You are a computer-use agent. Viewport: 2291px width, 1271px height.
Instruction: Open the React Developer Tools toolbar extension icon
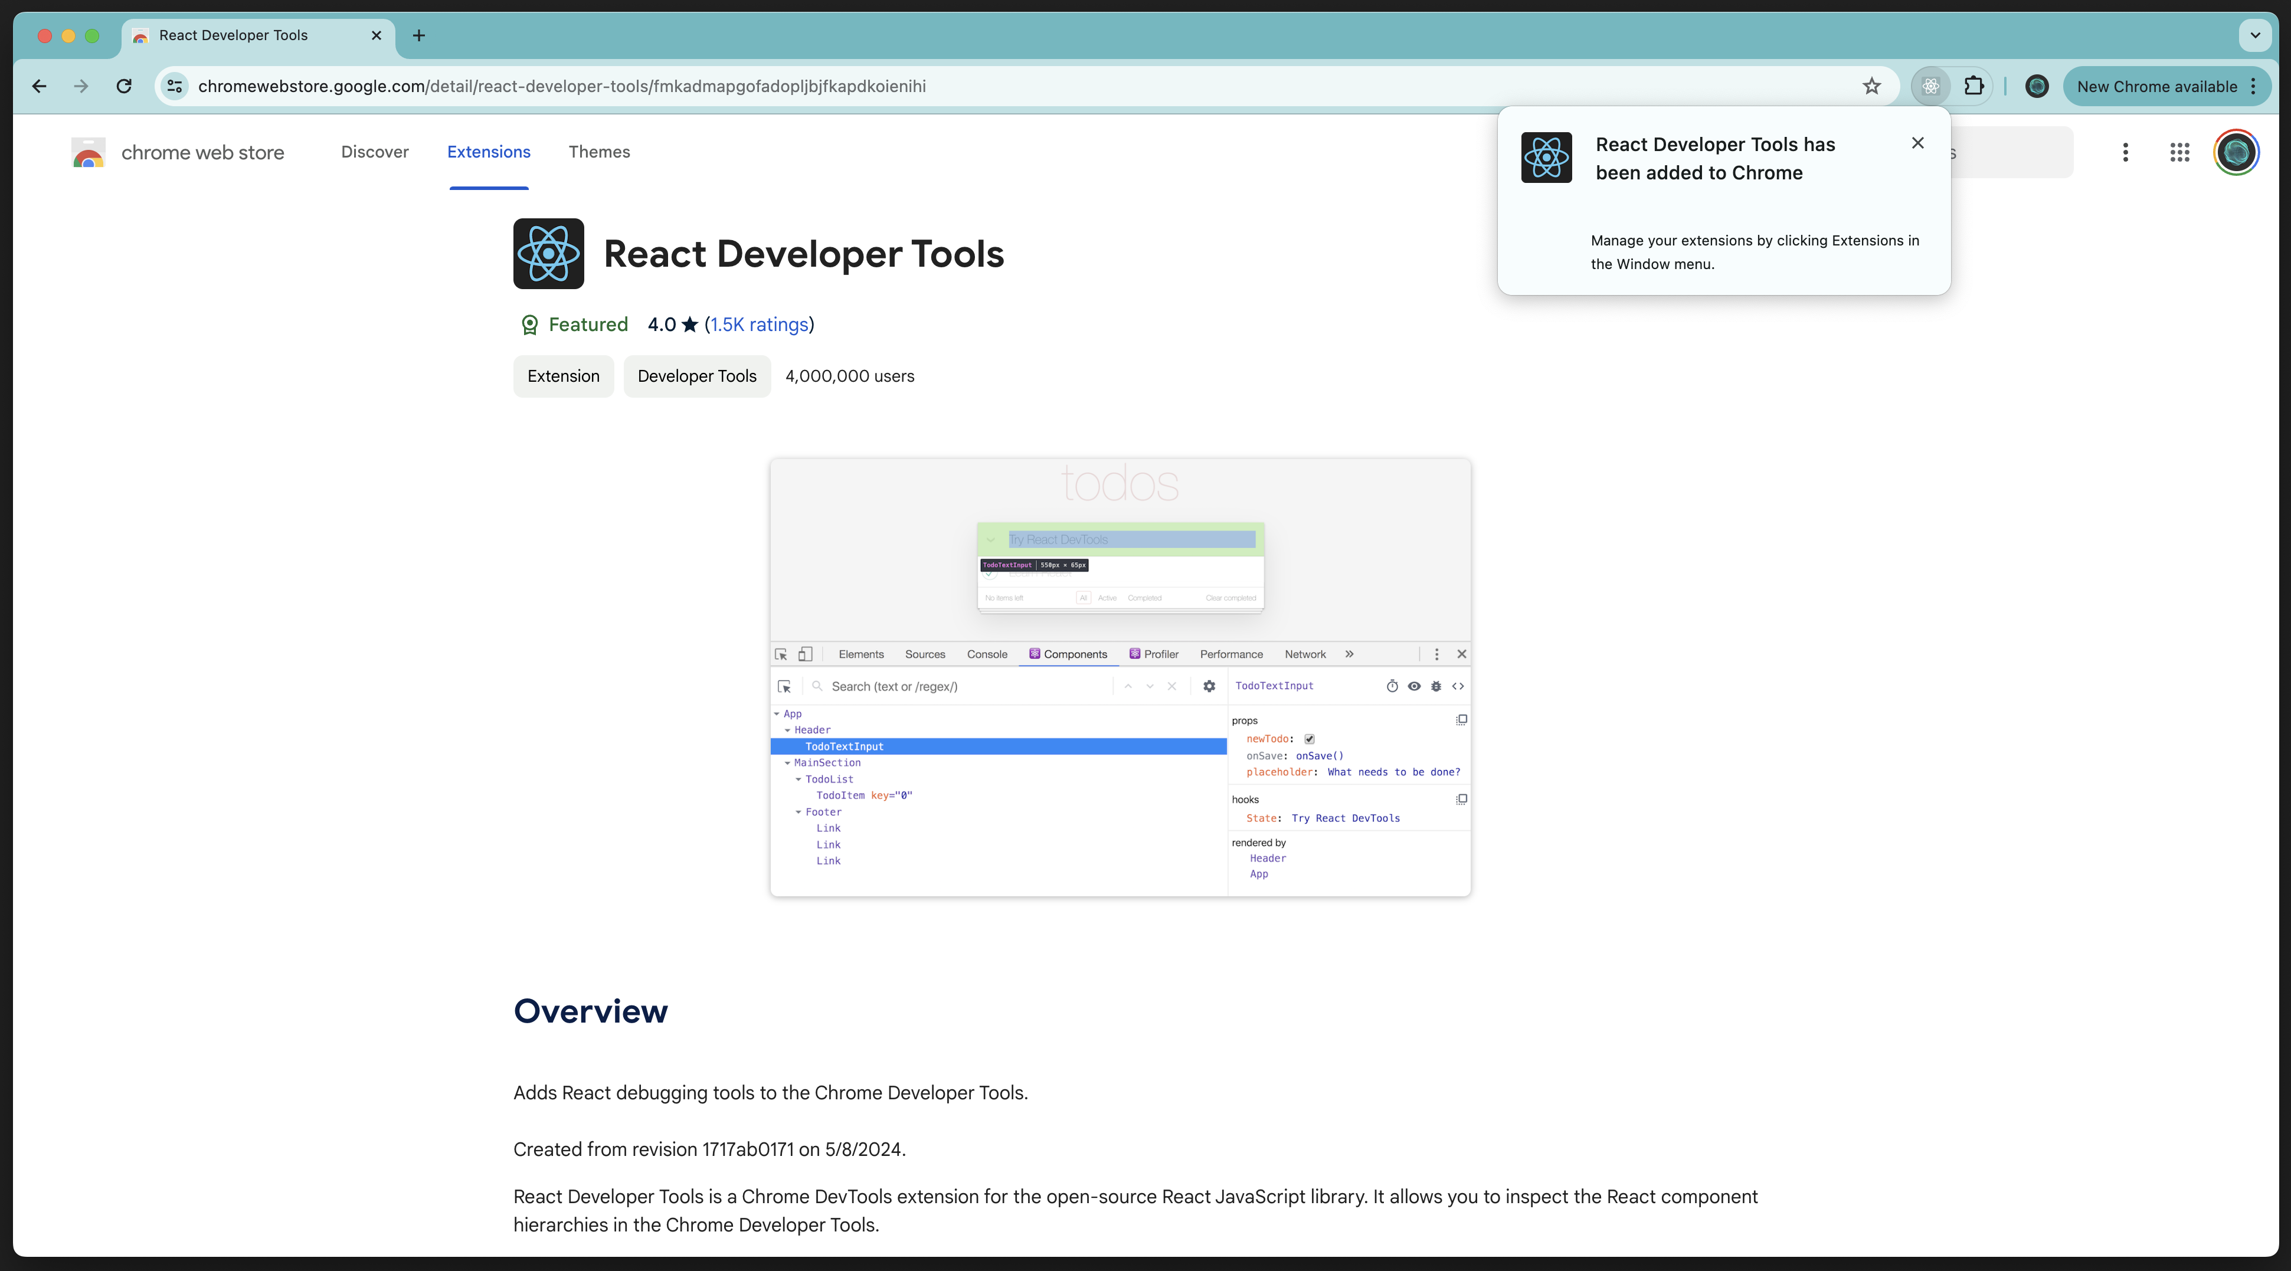(1931, 86)
